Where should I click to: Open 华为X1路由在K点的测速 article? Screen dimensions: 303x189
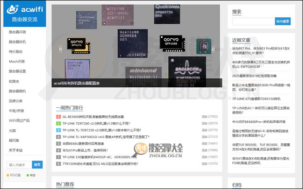(x=260, y=161)
